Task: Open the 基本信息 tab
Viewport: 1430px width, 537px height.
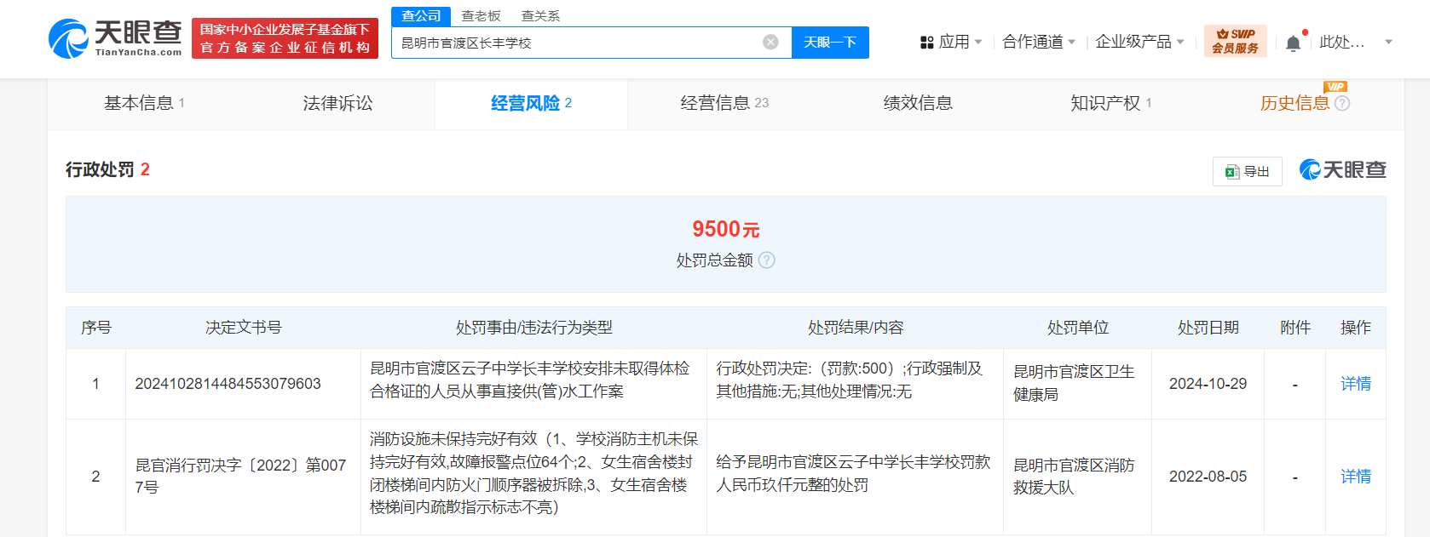Action: 144,104
